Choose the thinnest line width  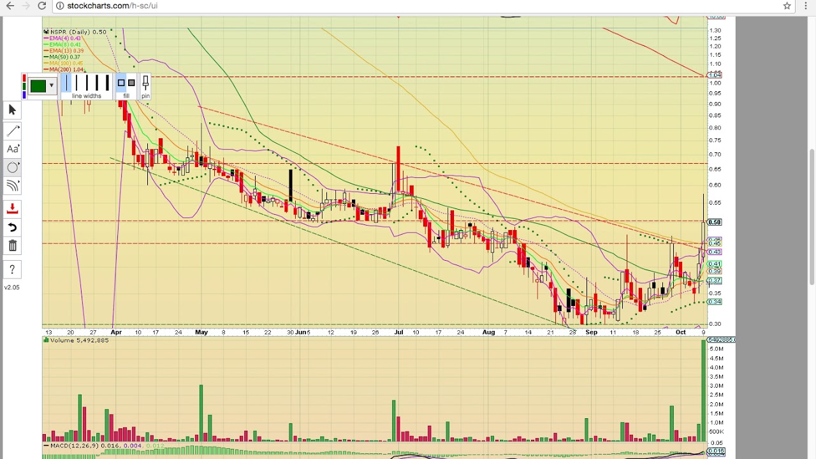click(66, 83)
